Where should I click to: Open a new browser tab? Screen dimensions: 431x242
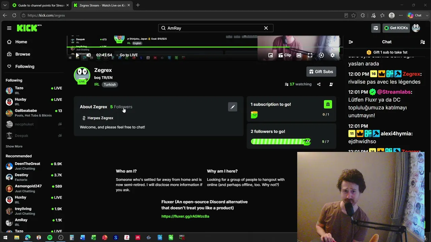click(x=138, y=5)
